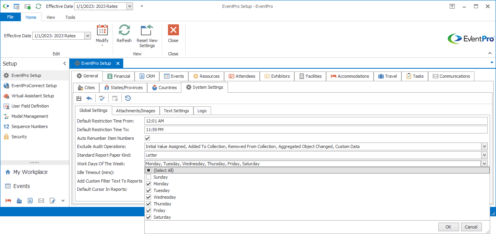Uncheck the Monday checkbox
The image size is (496, 234).
point(148,184)
